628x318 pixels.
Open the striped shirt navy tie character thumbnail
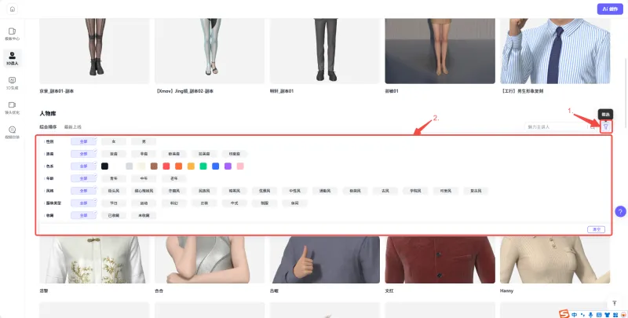(555, 51)
